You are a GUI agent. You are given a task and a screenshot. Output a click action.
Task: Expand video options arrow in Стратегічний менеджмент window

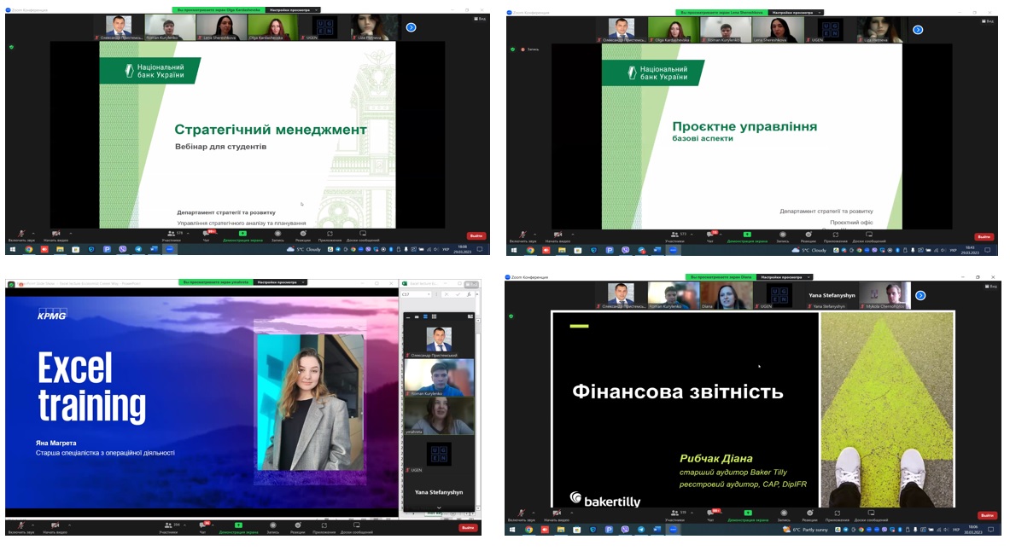tap(70, 233)
